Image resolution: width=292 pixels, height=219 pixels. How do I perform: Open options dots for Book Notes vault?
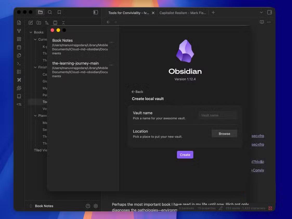[x=112, y=42]
